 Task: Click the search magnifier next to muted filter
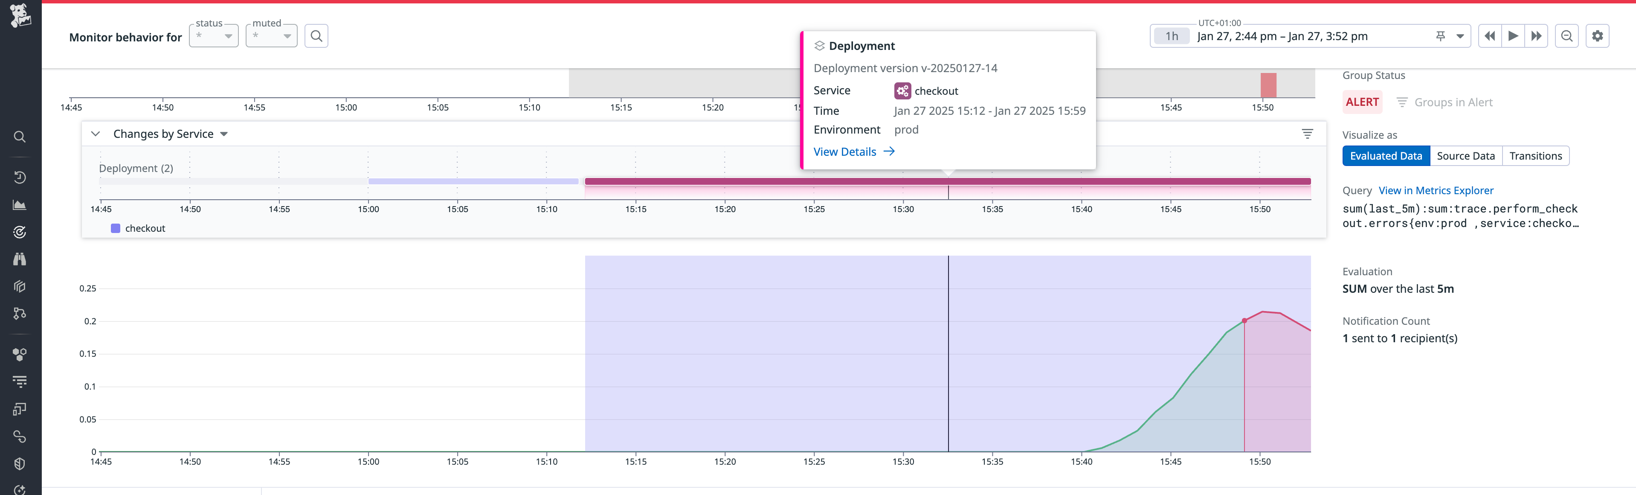316,35
